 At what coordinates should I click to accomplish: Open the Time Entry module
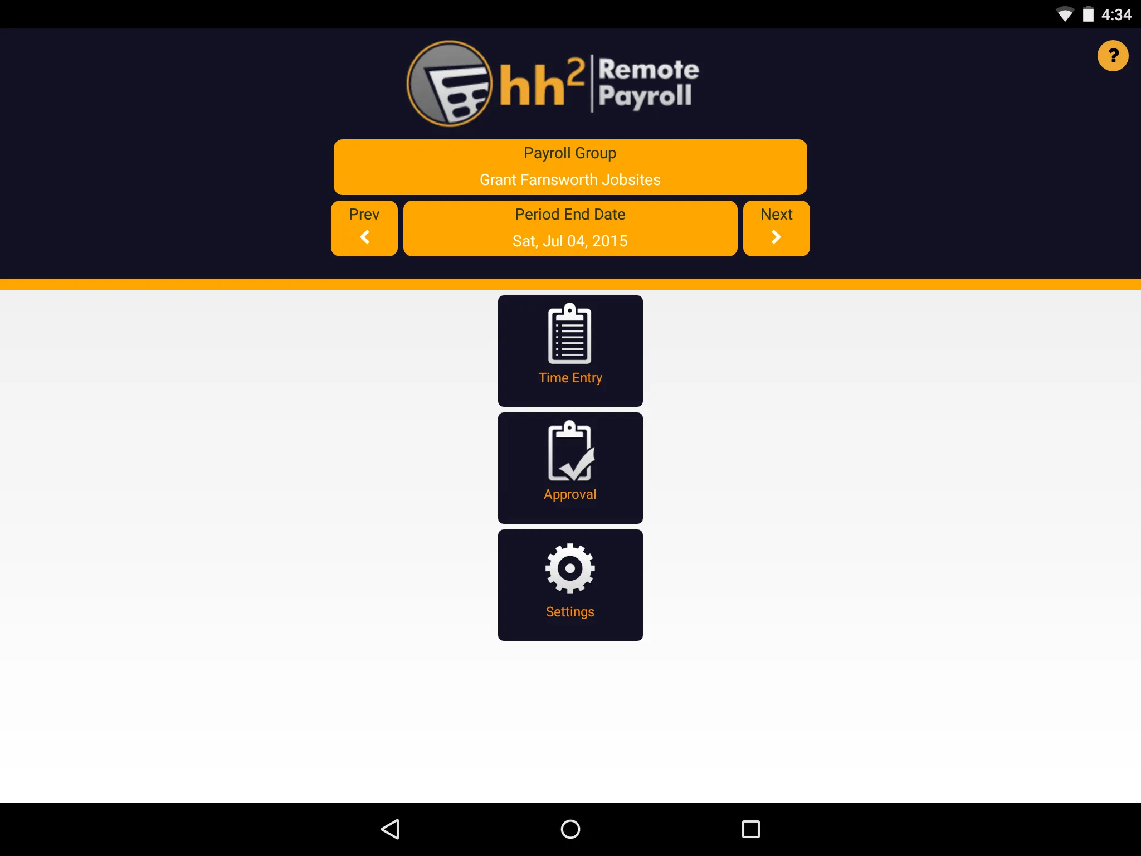569,350
